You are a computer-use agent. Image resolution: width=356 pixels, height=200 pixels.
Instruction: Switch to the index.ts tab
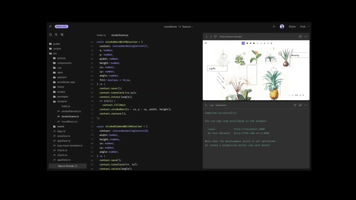click(x=101, y=35)
